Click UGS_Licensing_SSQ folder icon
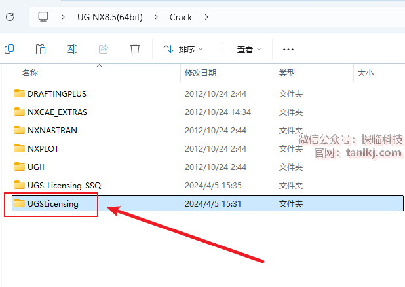 pyautogui.click(x=20, y=185)
